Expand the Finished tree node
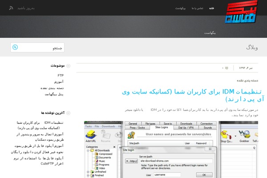This screenshot has width=267, height=178. [88, 175]
